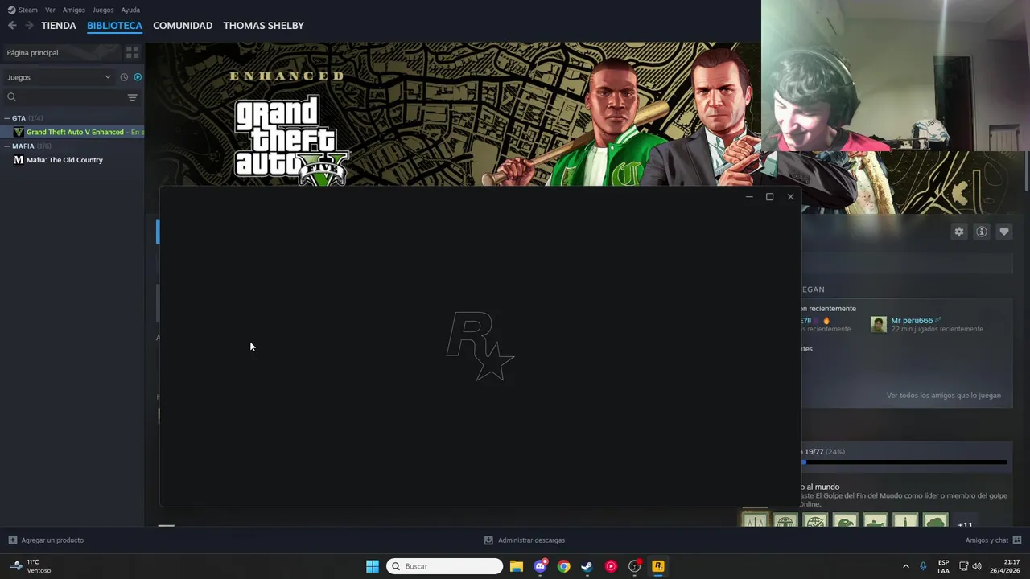Image resolution: width=1030 pixels, height=579 pixels.
Task: Open Steam taskbar icon
Action: pyautogui.click(x=587, y=566)
